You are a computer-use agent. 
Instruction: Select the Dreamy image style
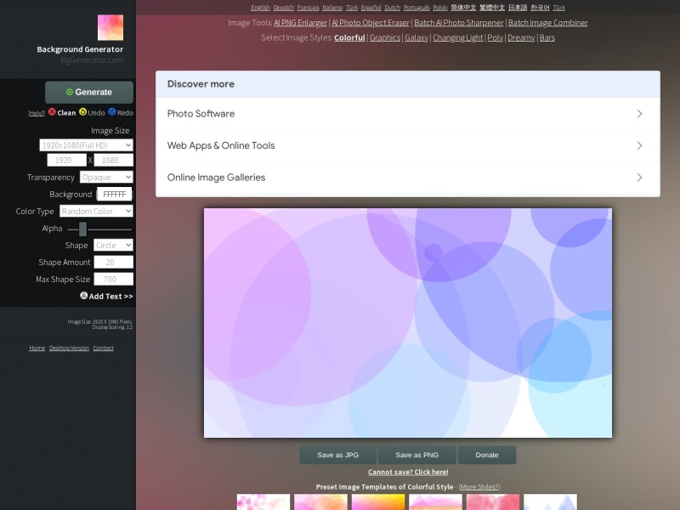pos(521,37)
